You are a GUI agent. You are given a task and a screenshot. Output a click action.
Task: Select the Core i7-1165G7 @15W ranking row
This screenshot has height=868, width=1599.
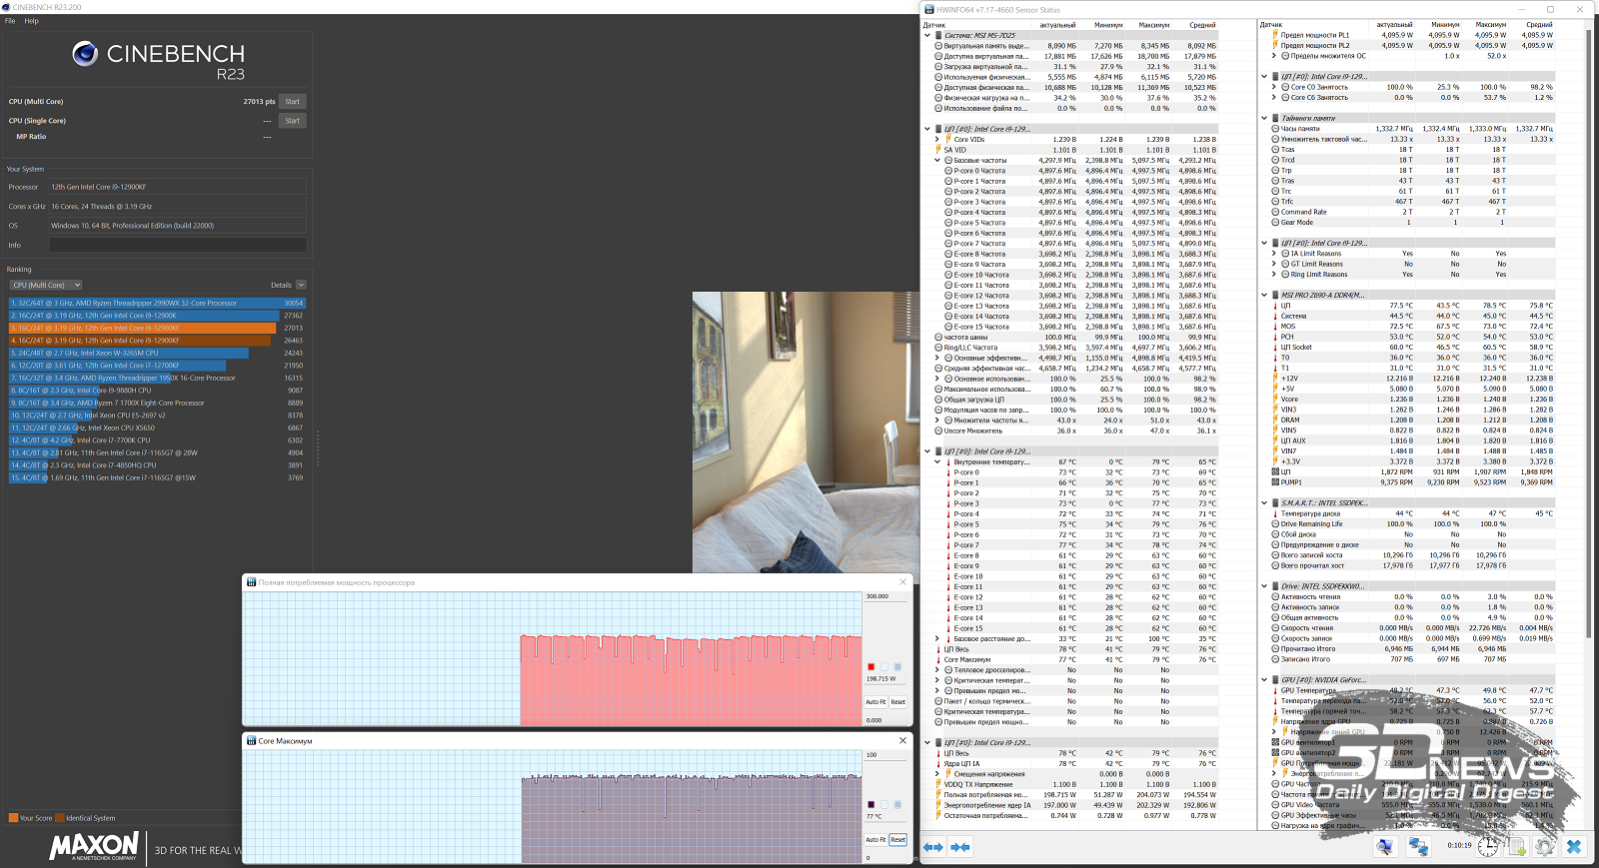[x=157, y=477]
